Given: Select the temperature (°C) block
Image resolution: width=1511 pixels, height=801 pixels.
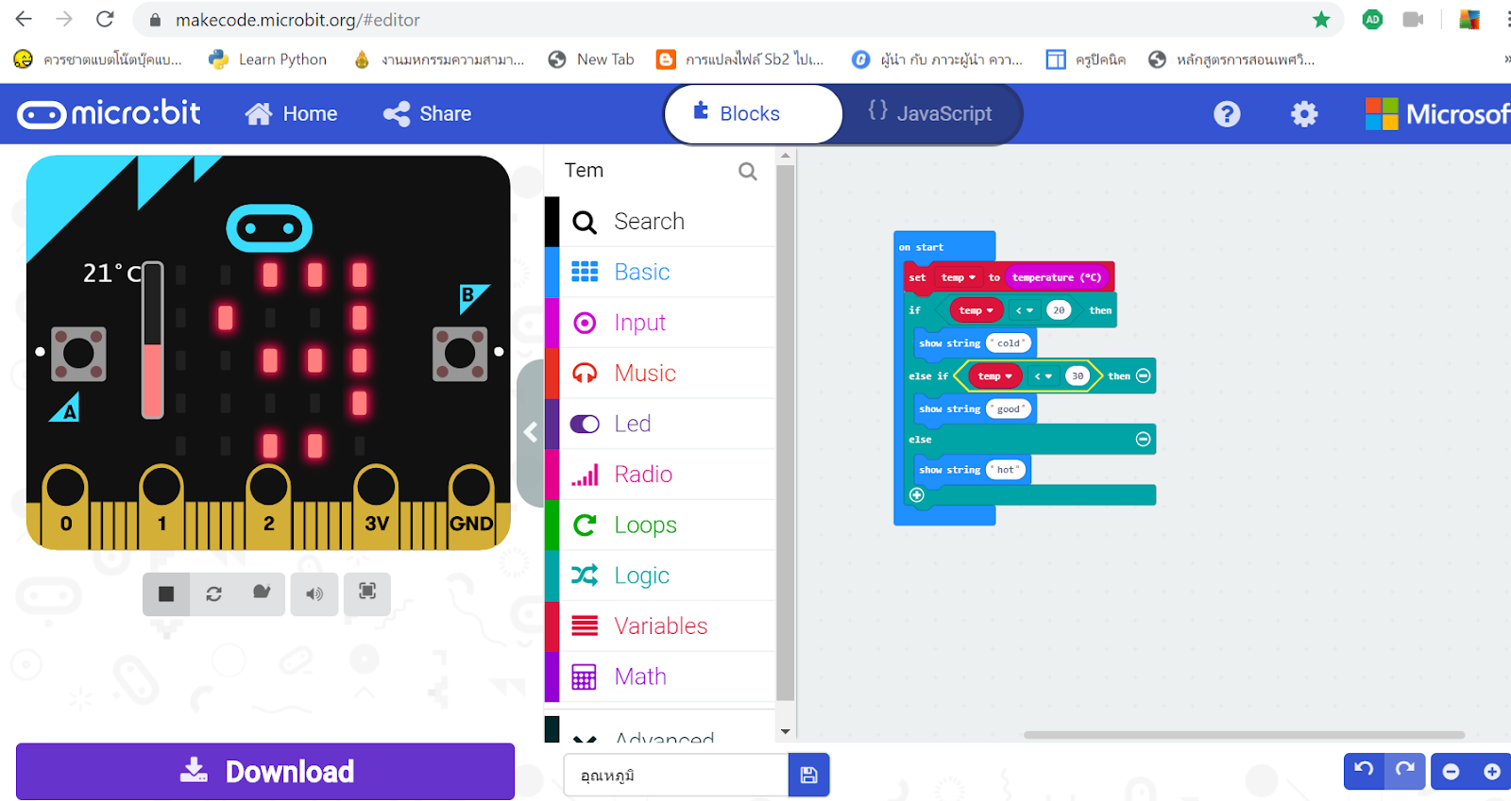Looking at the screenshot, I should 1056,277.
